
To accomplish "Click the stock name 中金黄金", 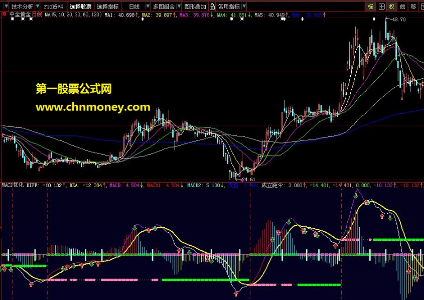I will [x=20, y=15].
